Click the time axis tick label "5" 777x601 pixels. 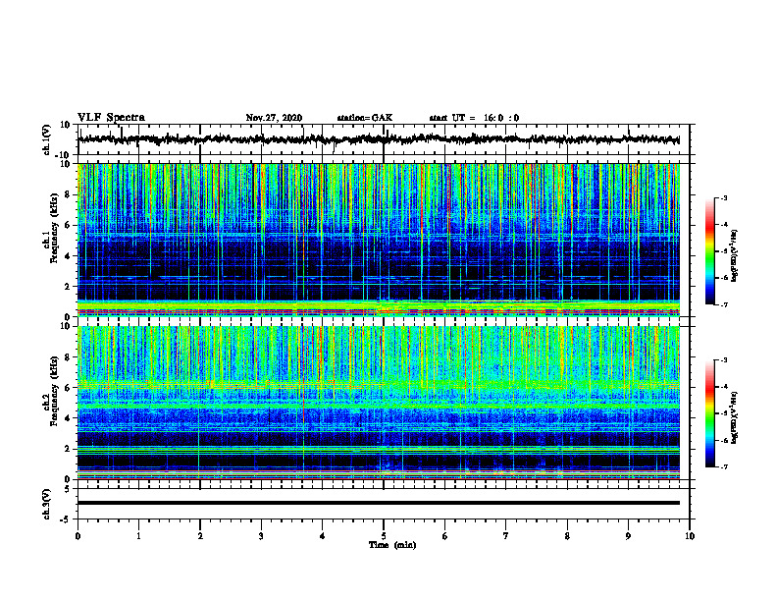(x=384, y=536)
